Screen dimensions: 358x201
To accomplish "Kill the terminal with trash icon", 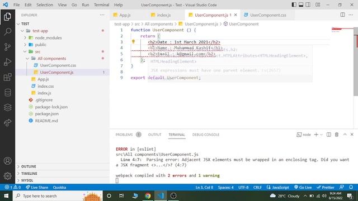I will pyautogui.click(x=337, y=135).
